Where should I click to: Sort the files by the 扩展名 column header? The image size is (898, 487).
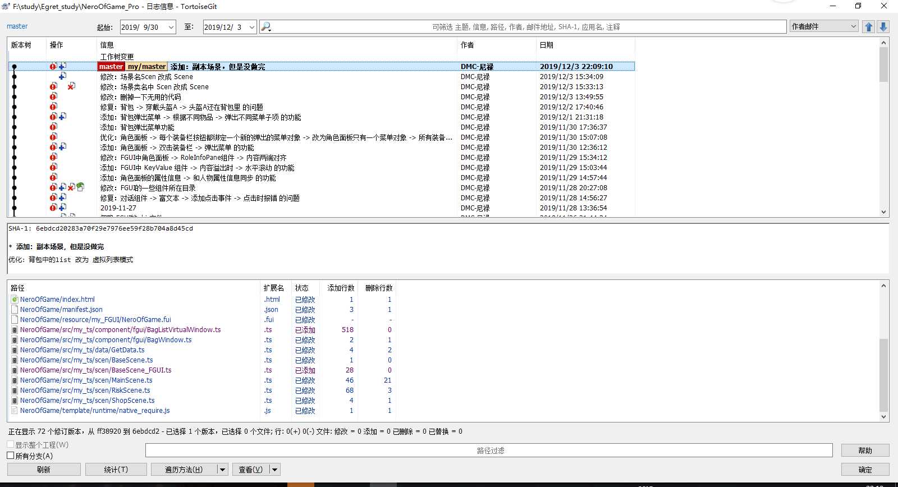276,288
